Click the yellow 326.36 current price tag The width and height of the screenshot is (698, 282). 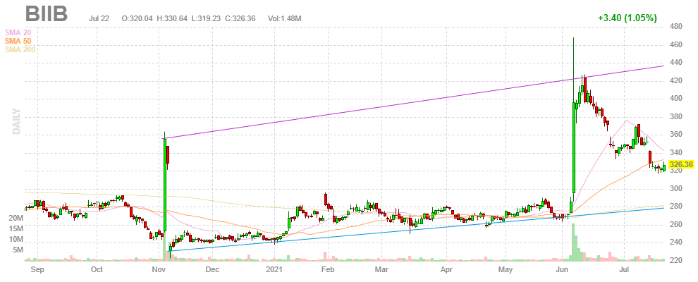[x=682, y=164]
